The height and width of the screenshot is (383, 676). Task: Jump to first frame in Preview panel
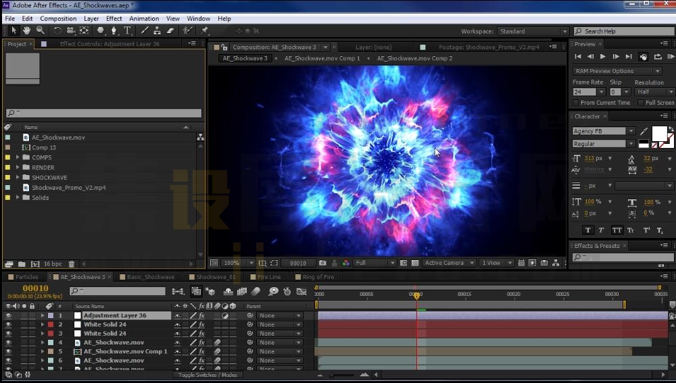click(x=578, y=57)
